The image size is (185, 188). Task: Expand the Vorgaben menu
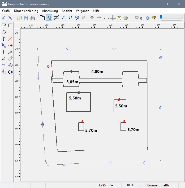pyautogui.click(x=83, y=11)
